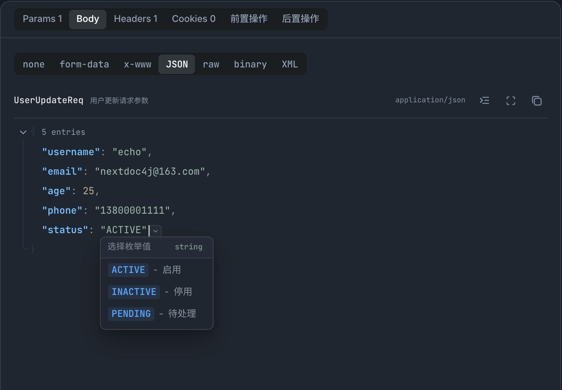Click the "username" key

(x=71, y=152)
